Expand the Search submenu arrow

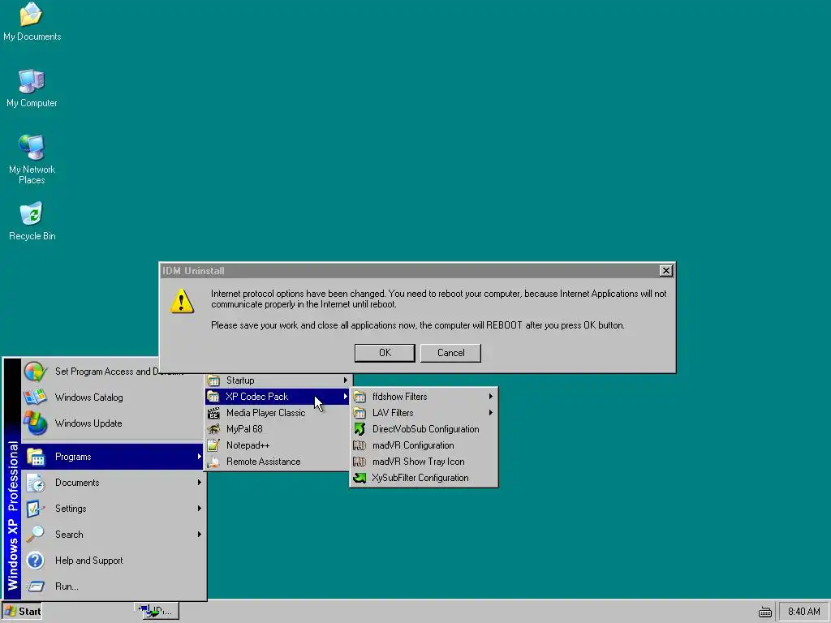coord(200,535)
